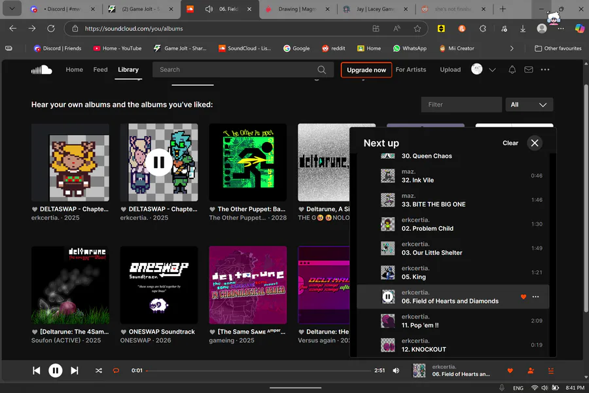Click the search magnifier icon
589x393 pixels.
point(321,69)
